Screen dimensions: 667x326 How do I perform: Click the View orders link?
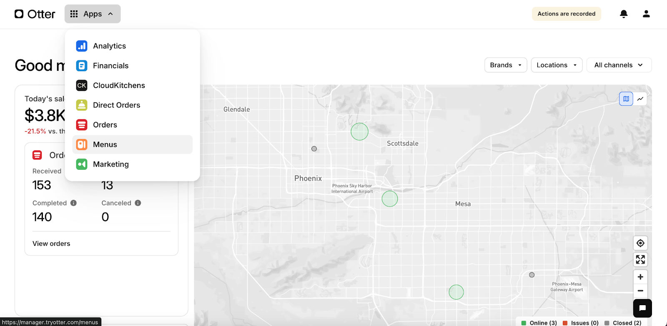(x=51, y=244)
